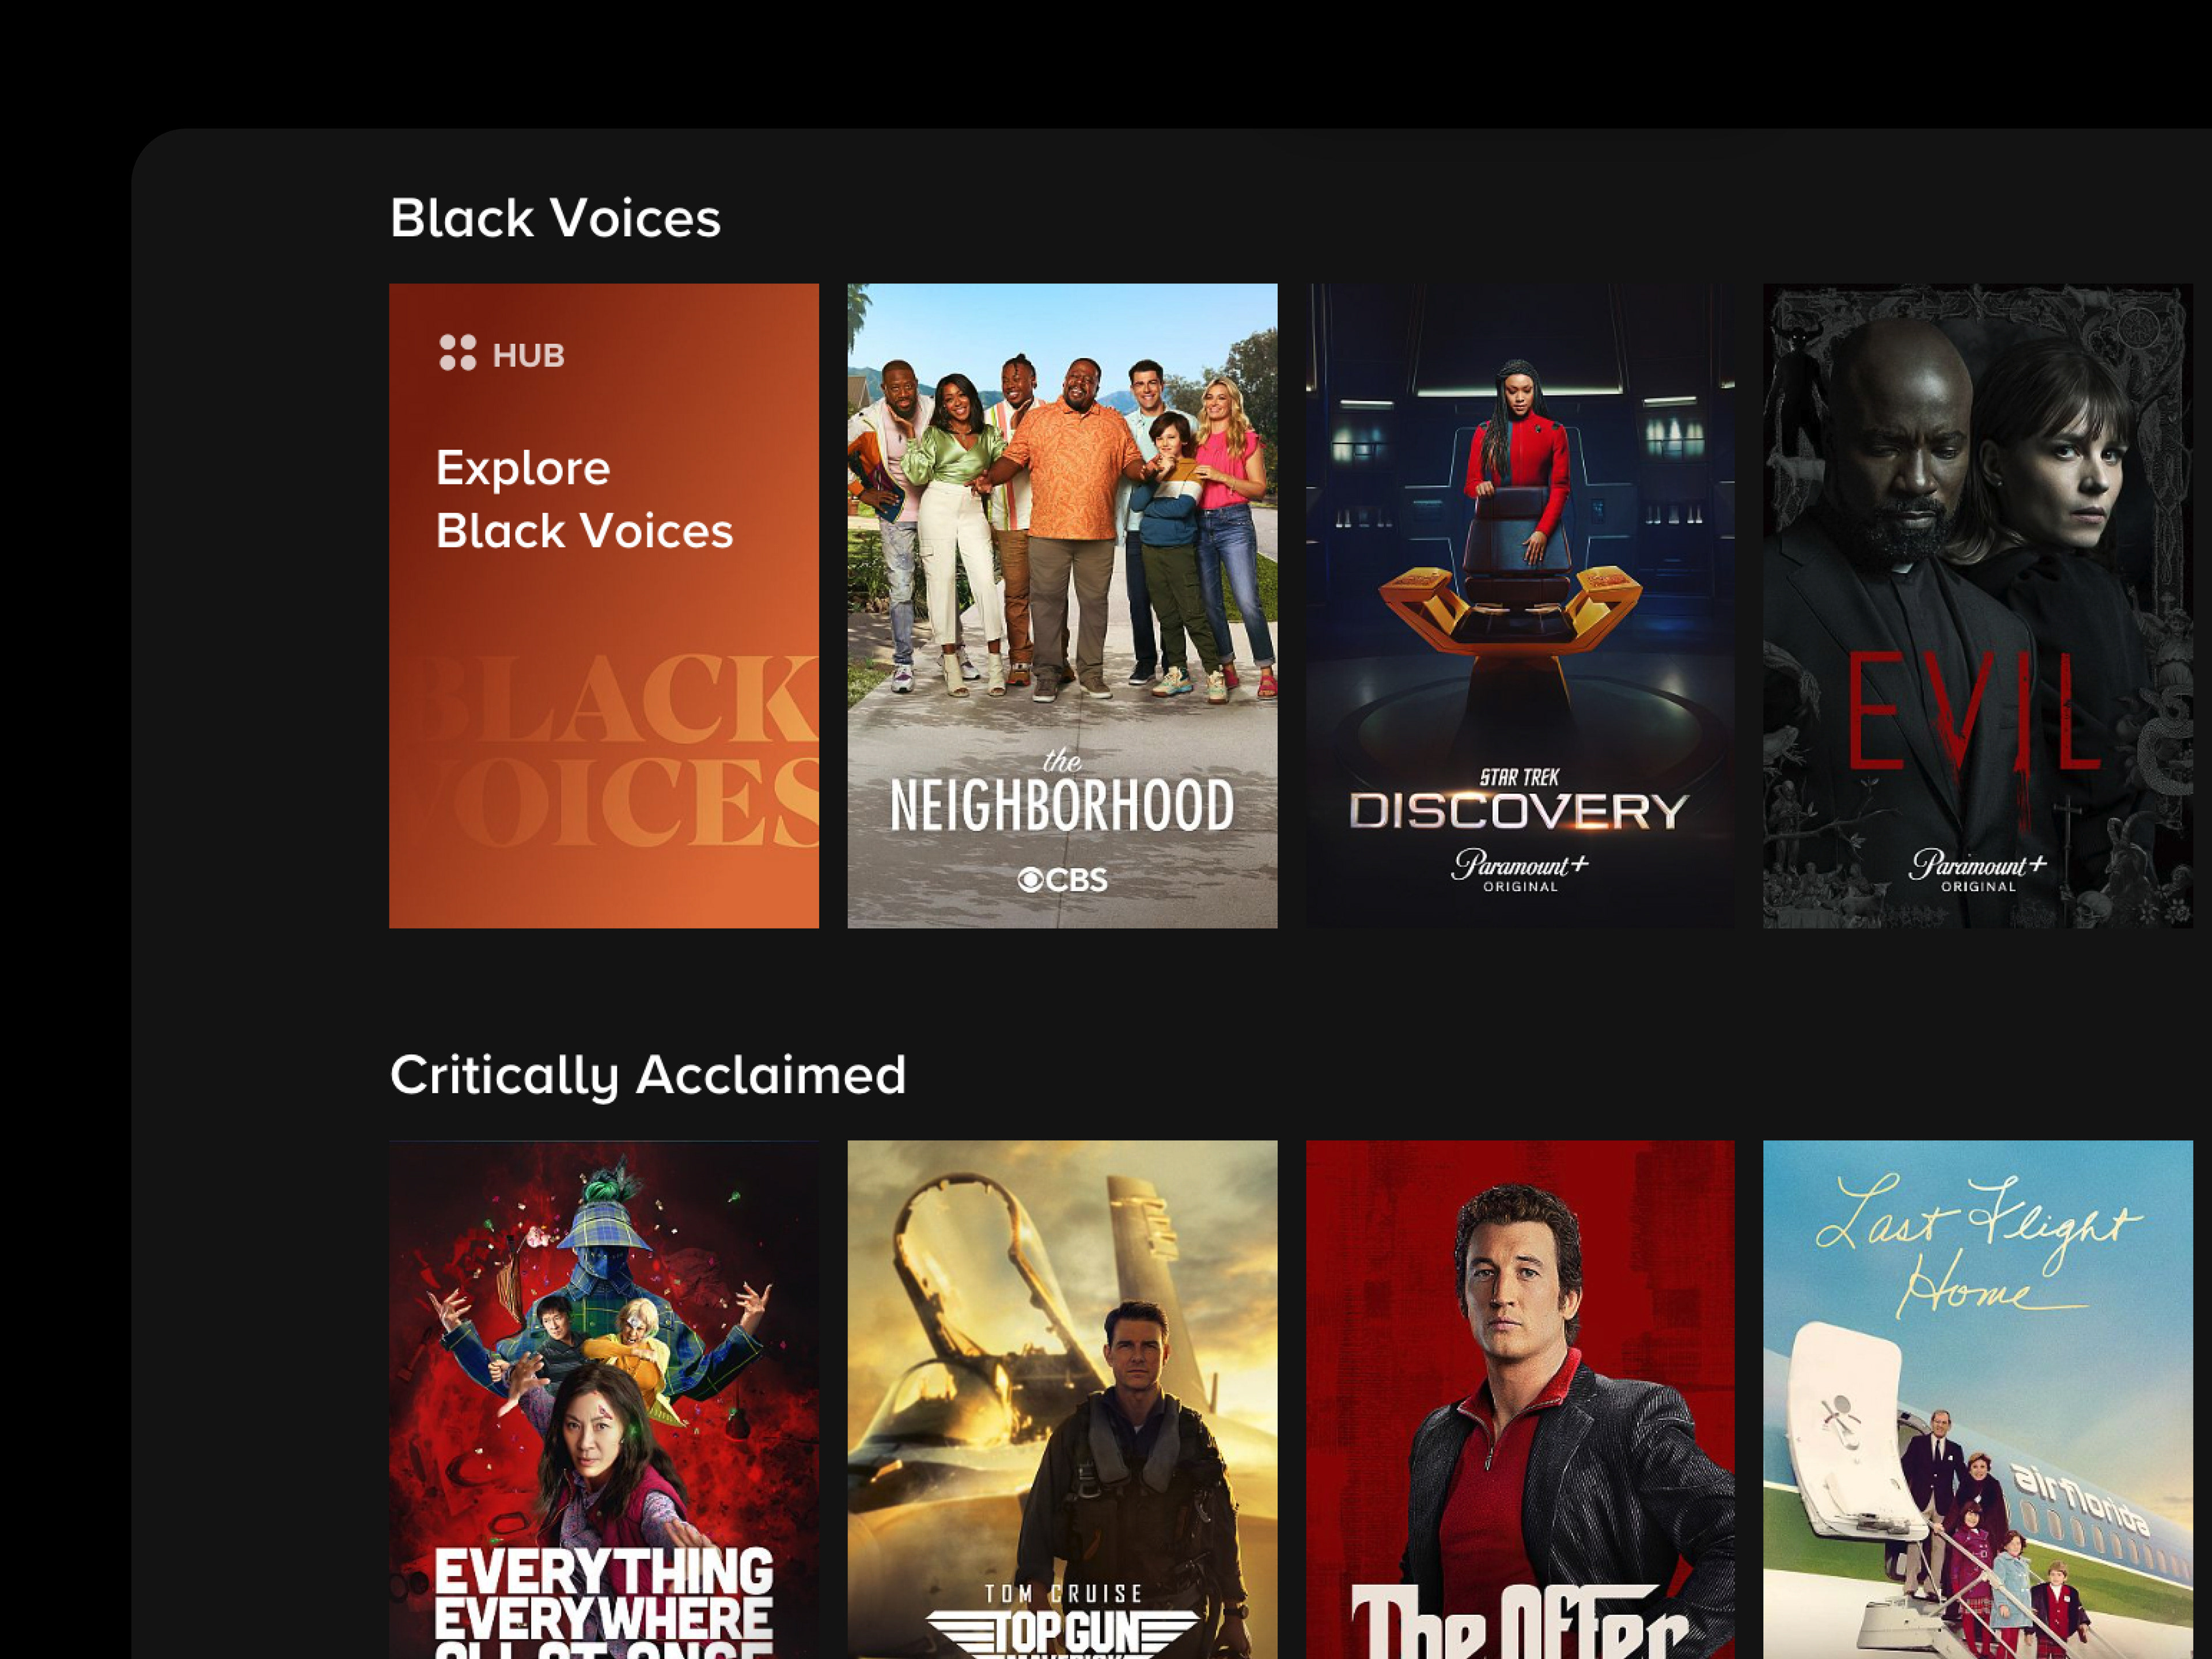
Task: Open Star Trek Discovery poster
Action: pos(1520,606)
